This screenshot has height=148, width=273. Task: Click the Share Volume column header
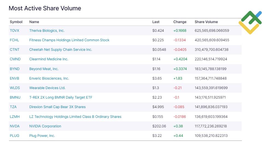tap(206, 22)
